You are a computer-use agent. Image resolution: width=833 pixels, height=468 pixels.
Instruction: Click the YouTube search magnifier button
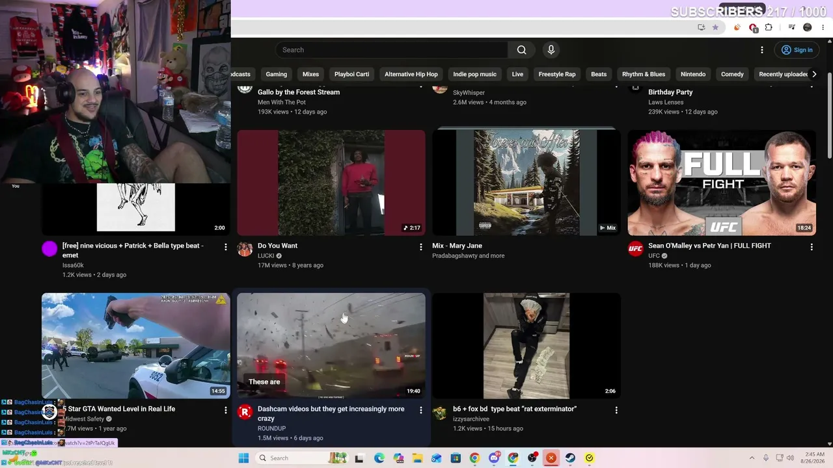pos(521,50)
